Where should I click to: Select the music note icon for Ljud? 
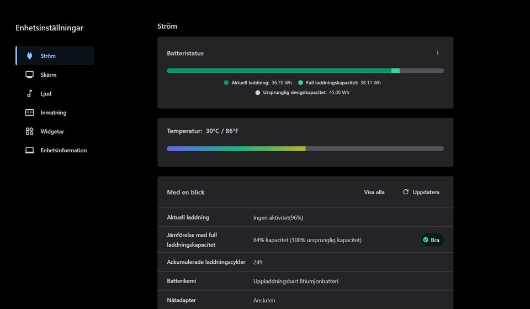pyautogui.click(x=30, y=94)
